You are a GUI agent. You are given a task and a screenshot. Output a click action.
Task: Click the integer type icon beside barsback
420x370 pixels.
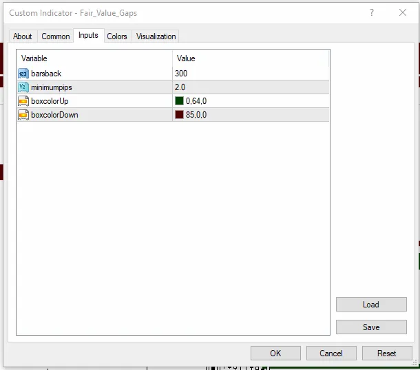click(x=23, y=74)
